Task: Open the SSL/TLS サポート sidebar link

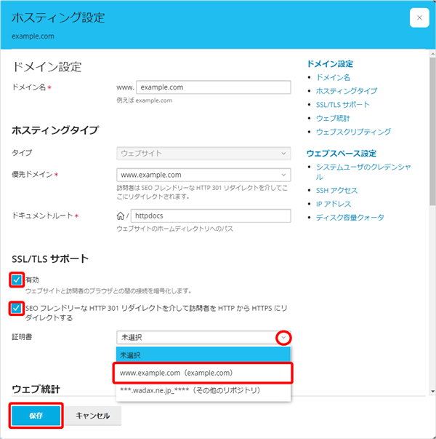Action: coord(342,105)
